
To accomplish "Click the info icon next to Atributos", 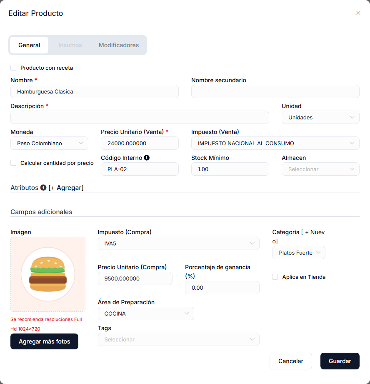I will tap(43, 187).
